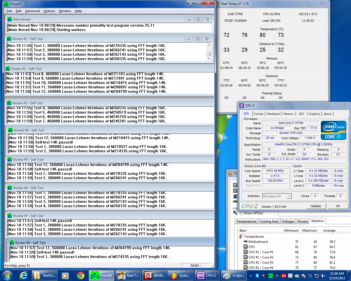Click the Worker #1 window icon
Screen dimensions: 351x281
click(9, 39)
